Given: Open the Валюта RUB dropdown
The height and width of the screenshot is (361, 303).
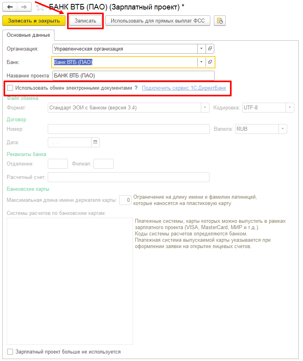Looking at the screenshot, I should tap(283, 129).
